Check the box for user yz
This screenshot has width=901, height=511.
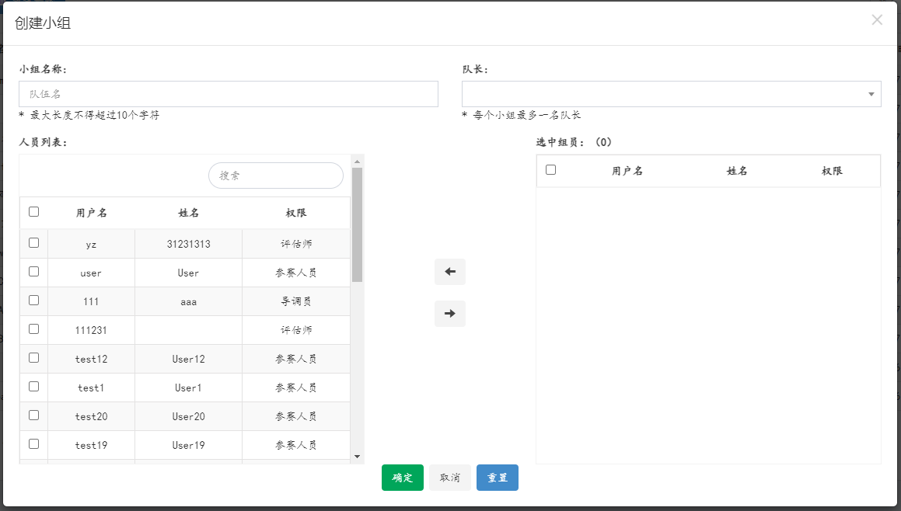coord(33,243)
